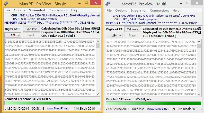Click '?M.Bicak 2012' status text in Multi window
Viewport: 204px width, 113px height.
point(188,109)
